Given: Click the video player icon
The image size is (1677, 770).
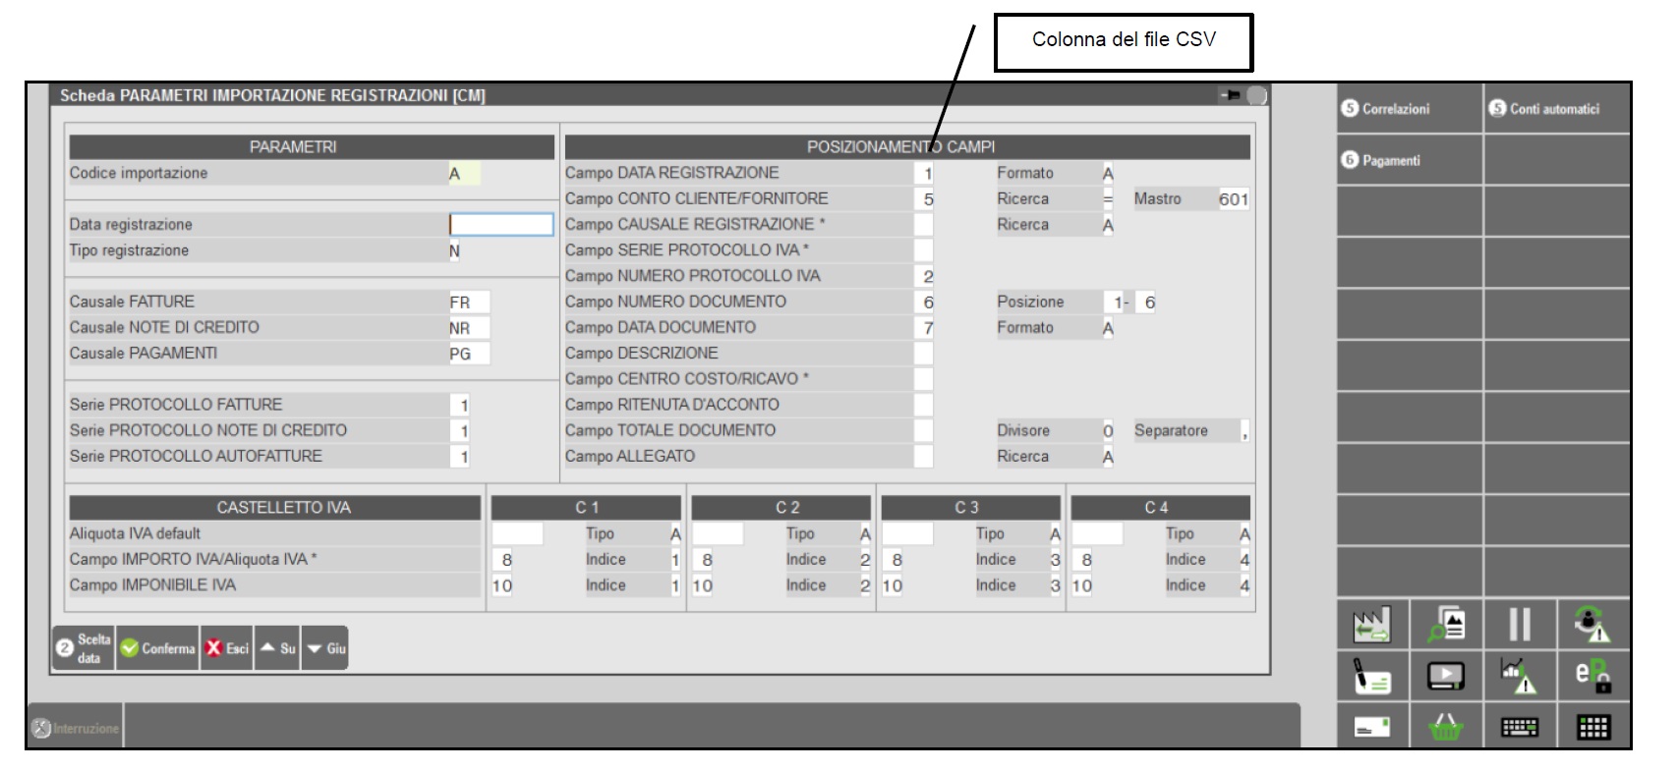Looking at the screenshot, I should [x=1446, y=676].
